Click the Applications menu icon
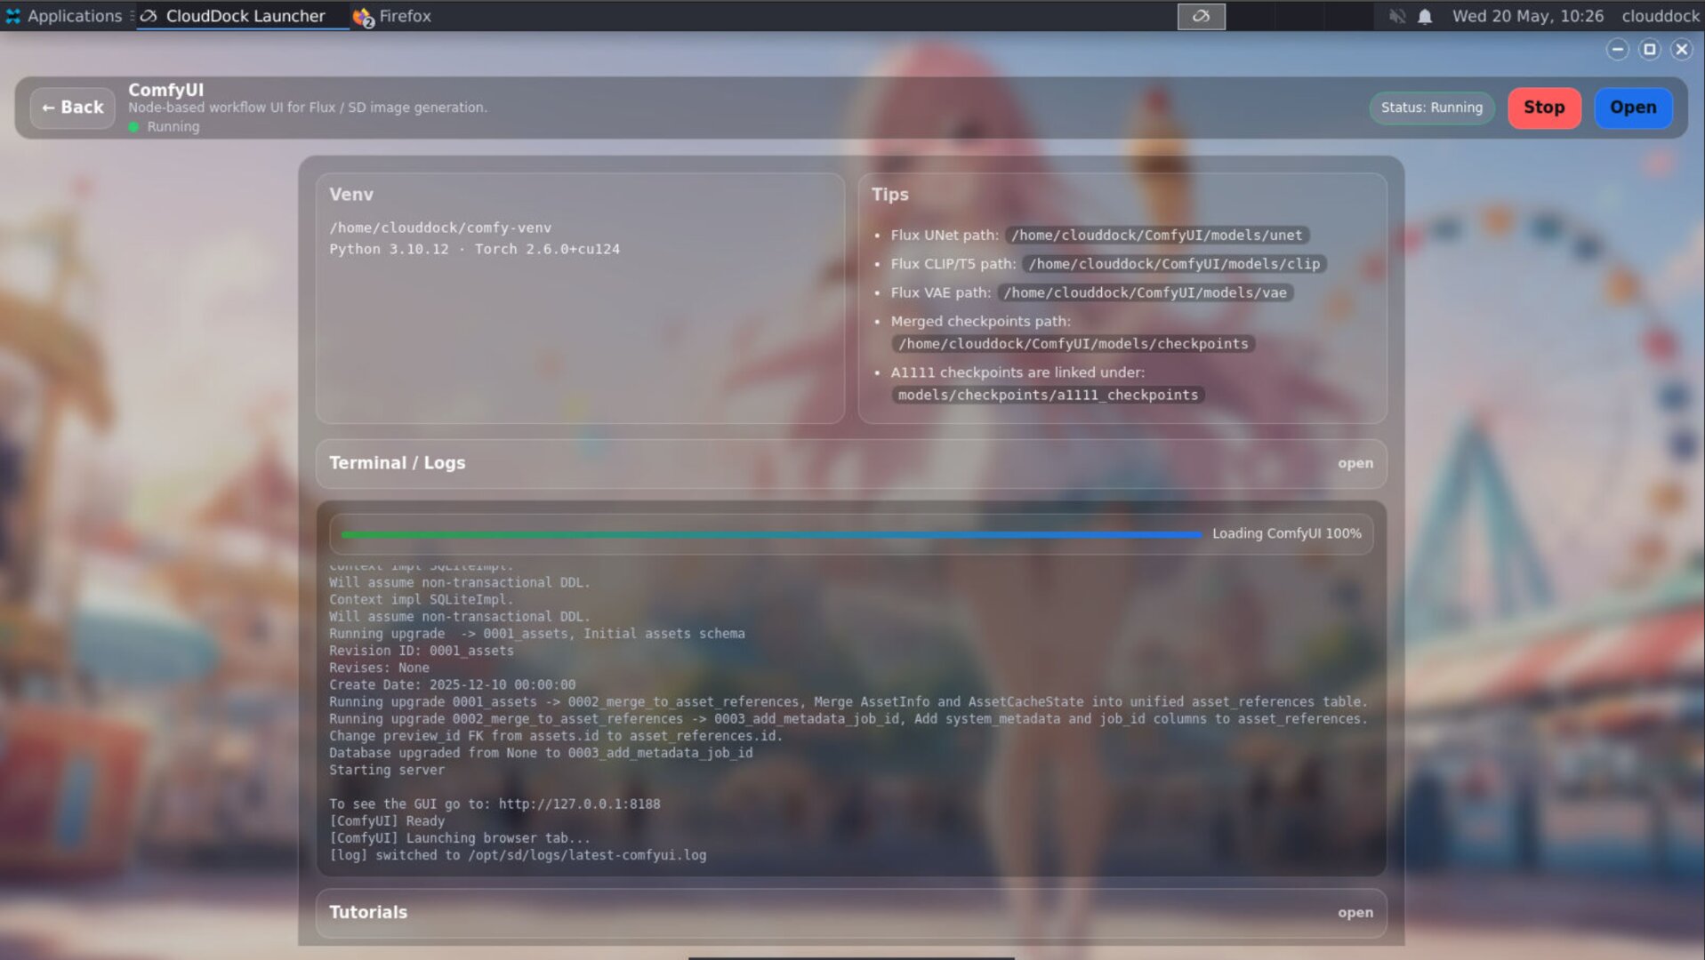Viewport: 1705px width, 960px height. point(12,16)
